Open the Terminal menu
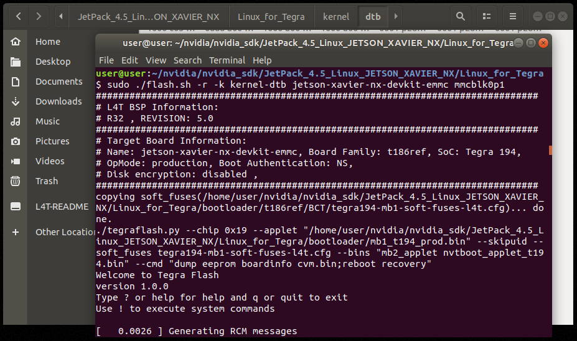Image resolution: width=577 pixels, height=341 pixels. pyautogui.click(x=227, y=60)
